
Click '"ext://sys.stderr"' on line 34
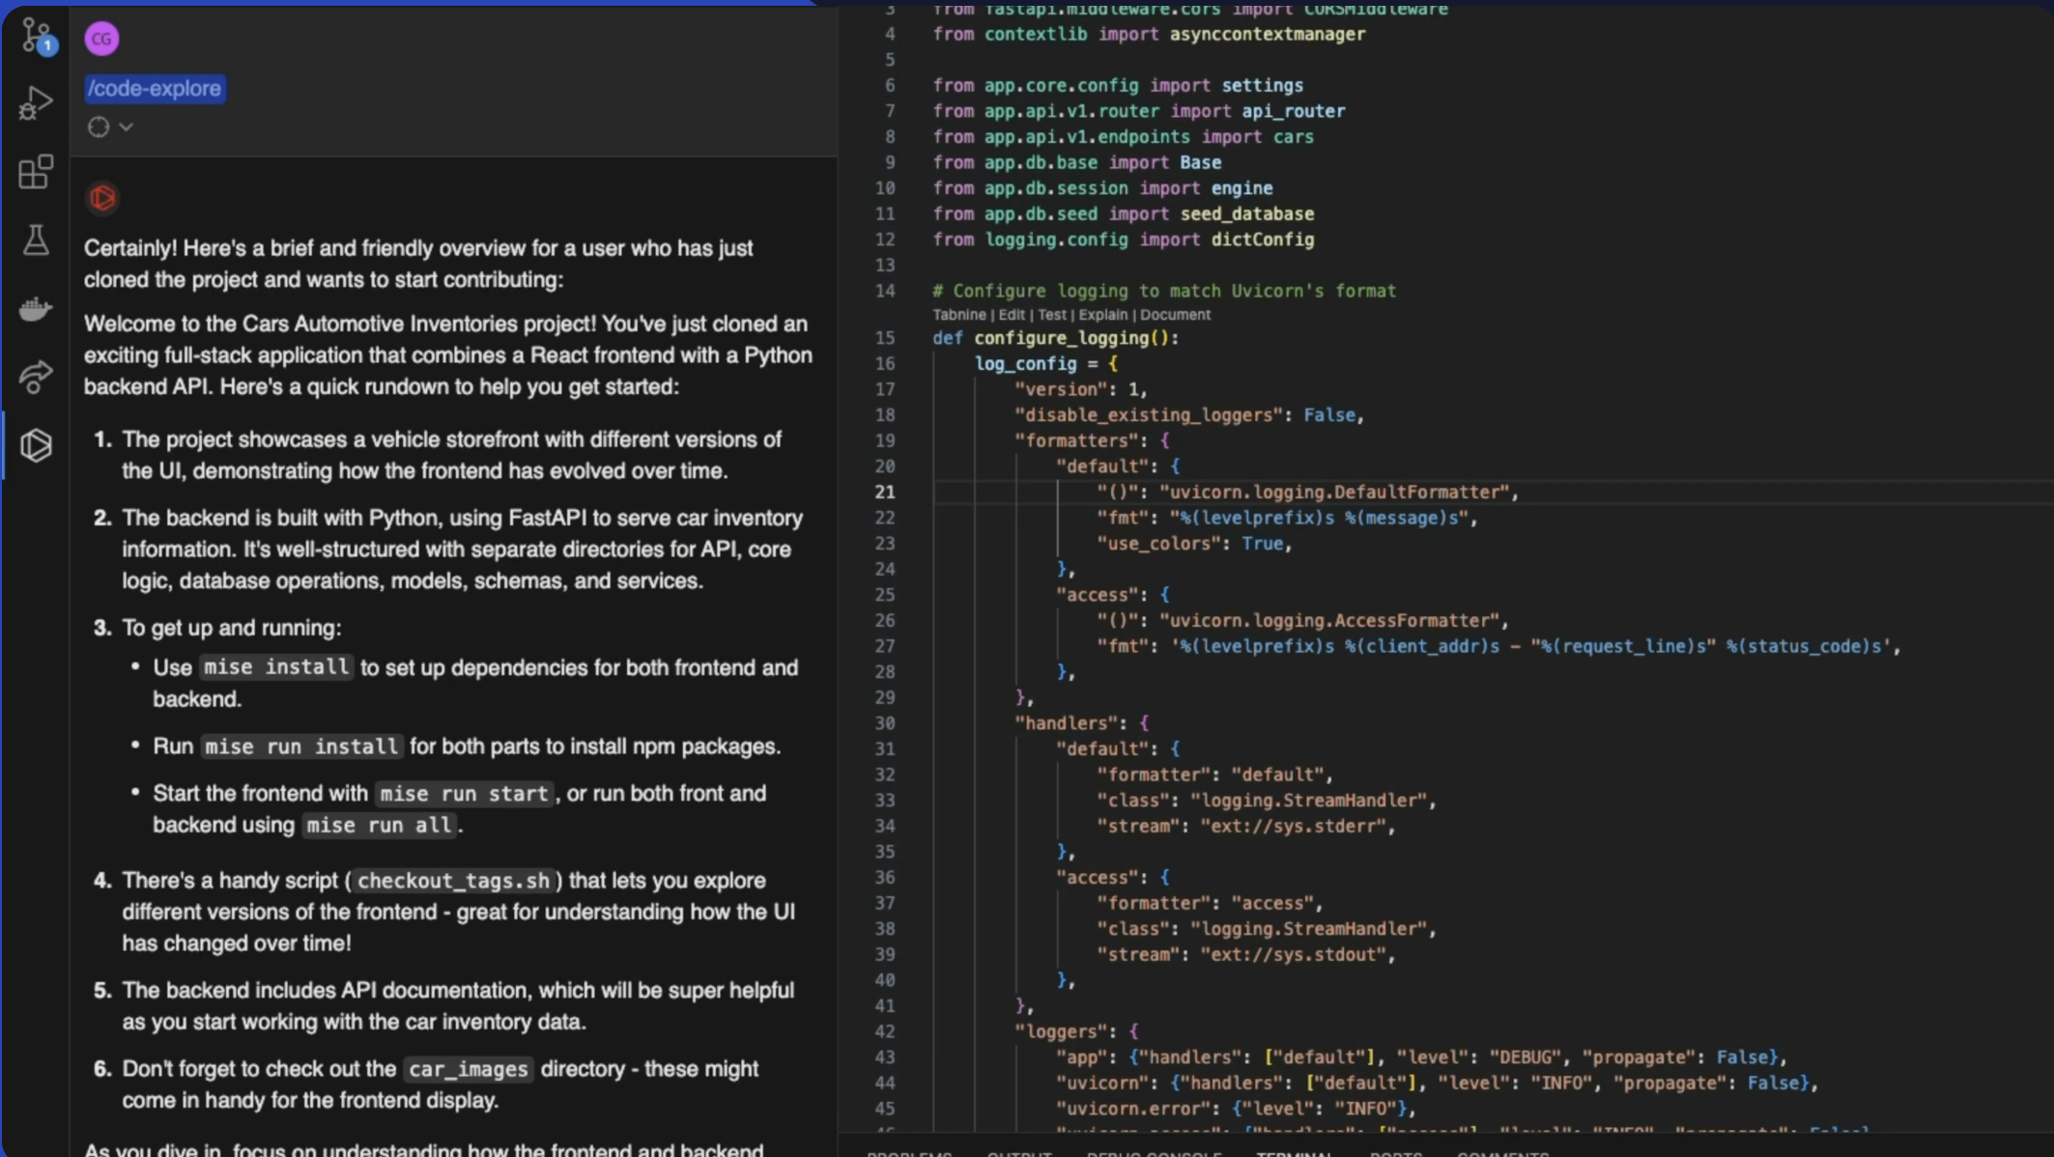pyautogui.click(x=1293, y=827)
